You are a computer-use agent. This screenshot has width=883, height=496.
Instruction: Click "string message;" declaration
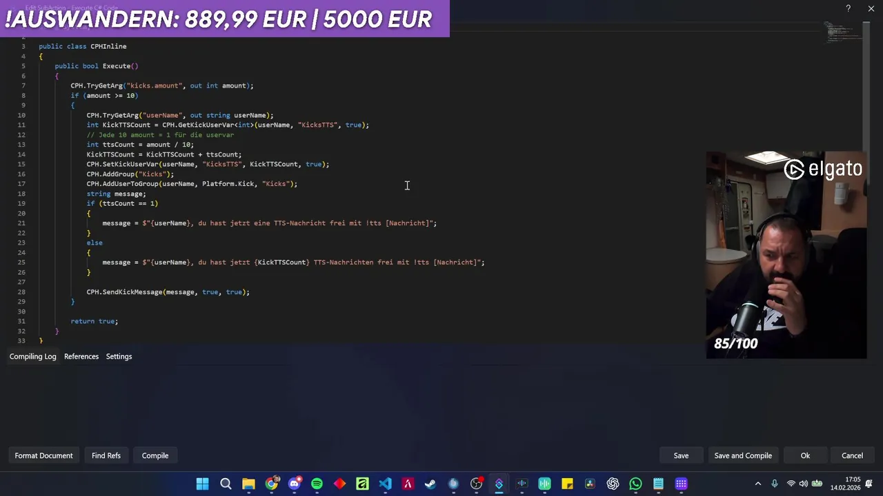116,194
